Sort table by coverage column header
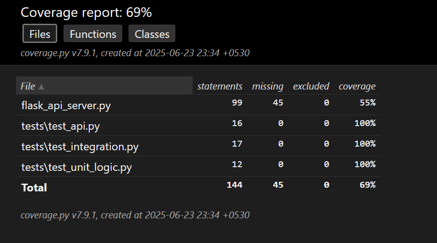 (x=357, y=86)
